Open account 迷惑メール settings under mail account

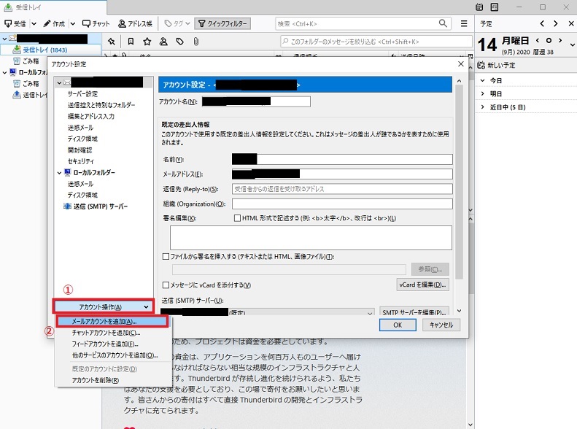pos(80,127)
